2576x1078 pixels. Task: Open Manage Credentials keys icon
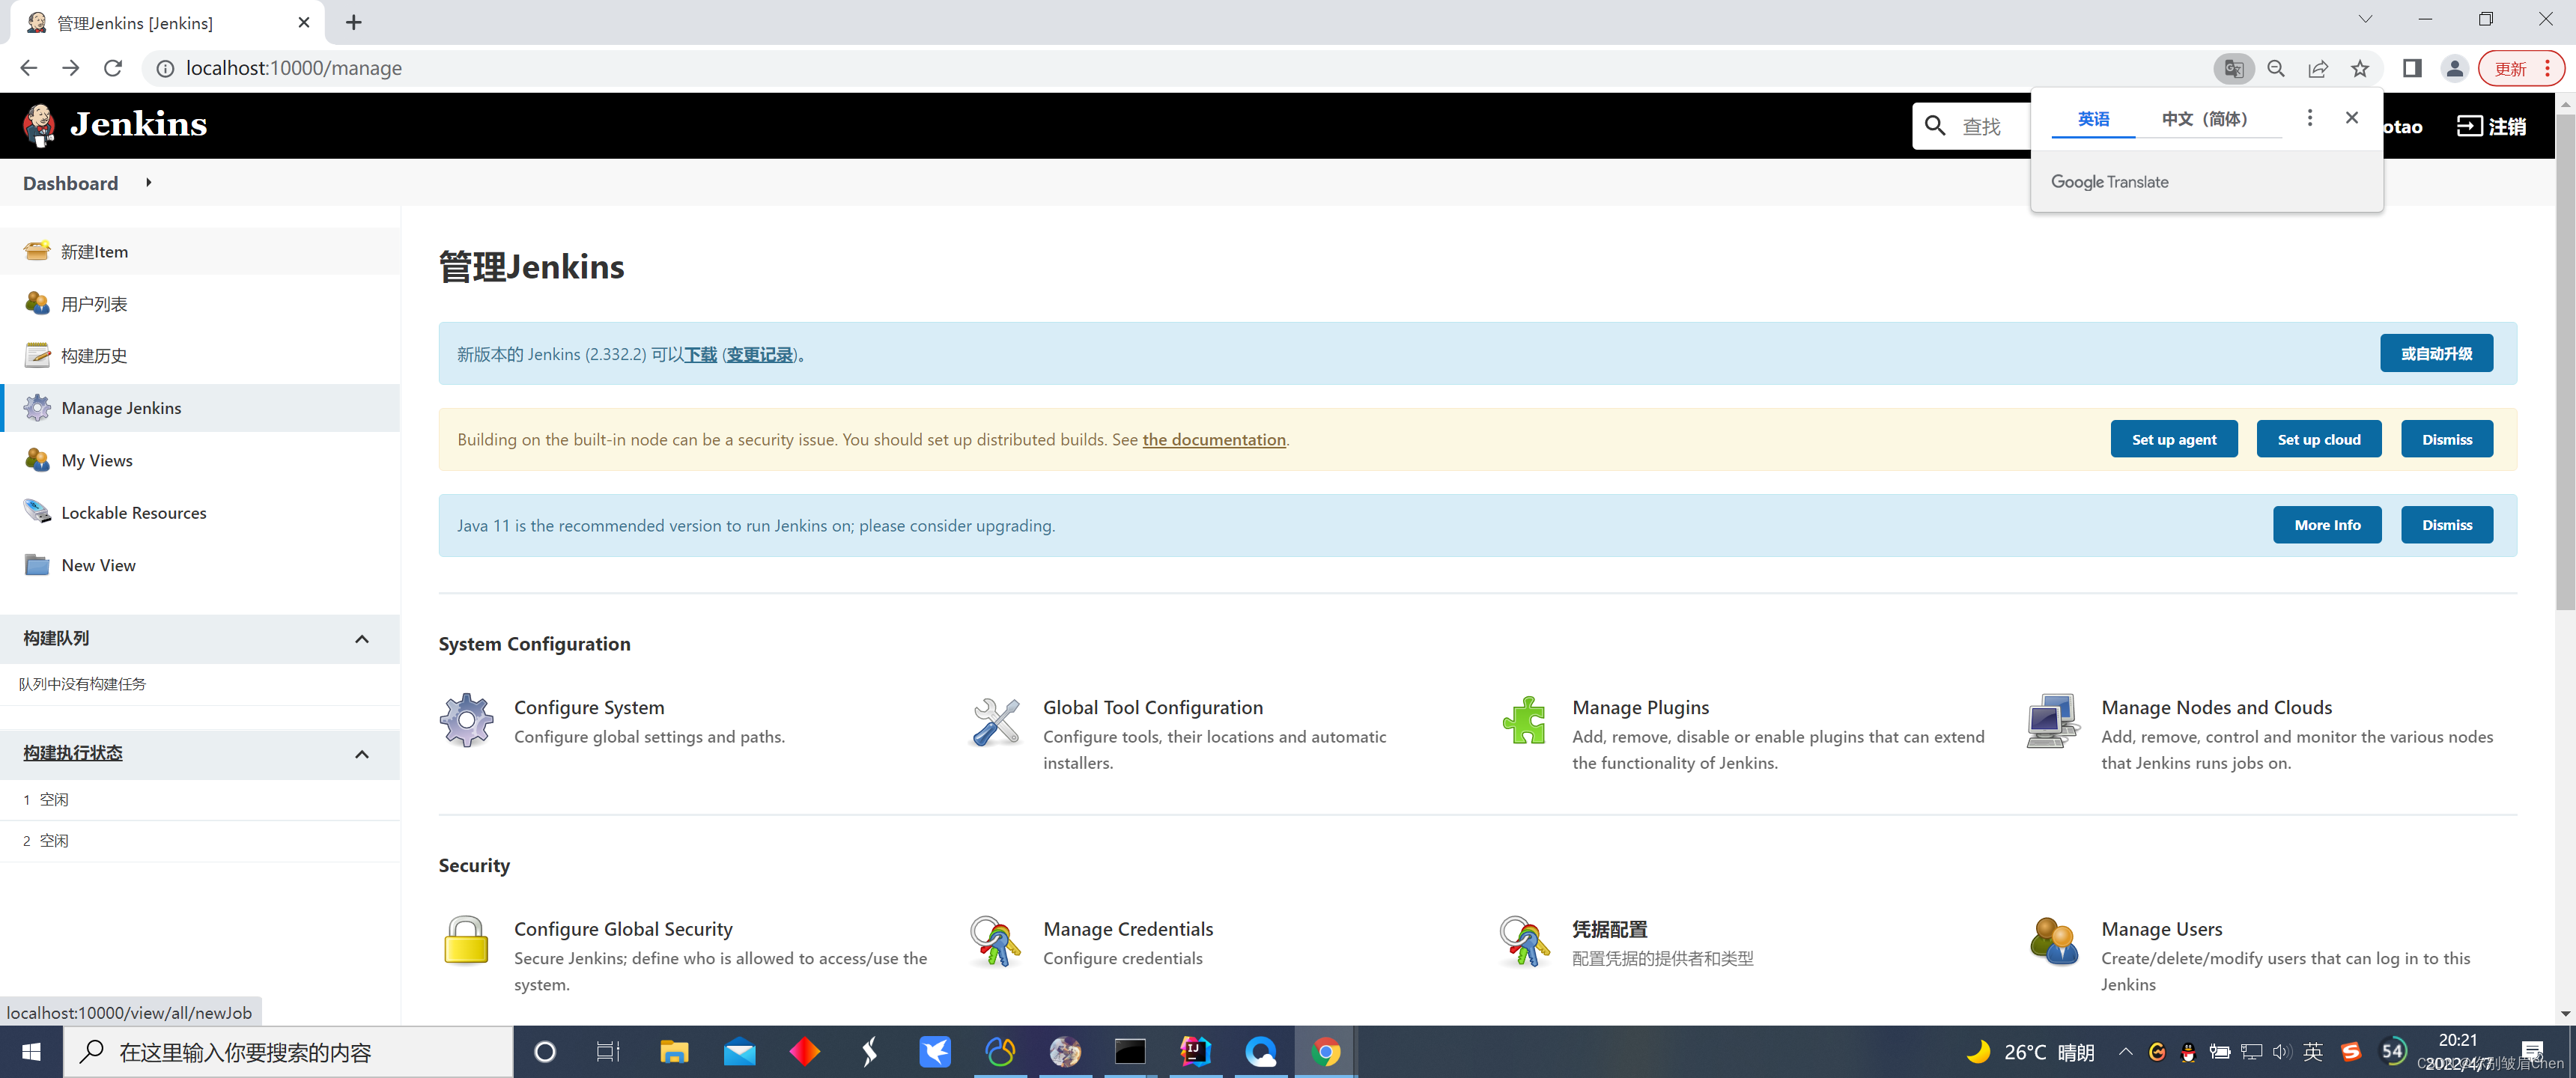995,941
